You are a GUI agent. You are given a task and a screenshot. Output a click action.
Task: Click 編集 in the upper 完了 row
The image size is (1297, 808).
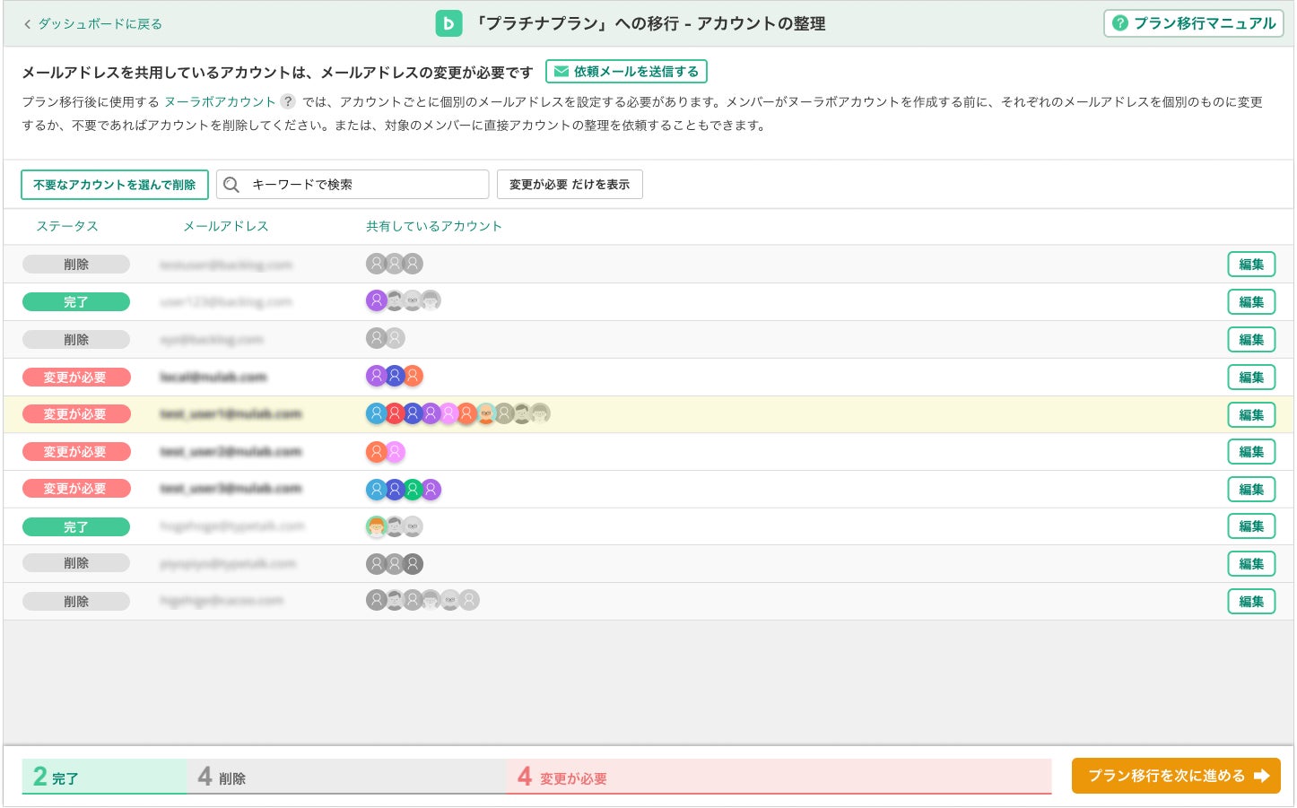pos(1251,302)
